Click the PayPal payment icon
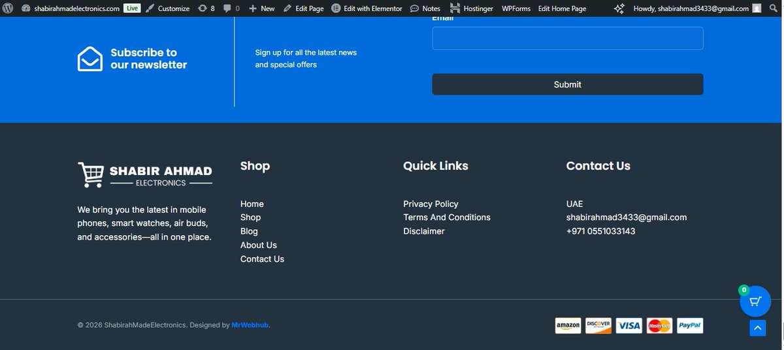This screenshot has width=784, height=350. click(690, 325)
